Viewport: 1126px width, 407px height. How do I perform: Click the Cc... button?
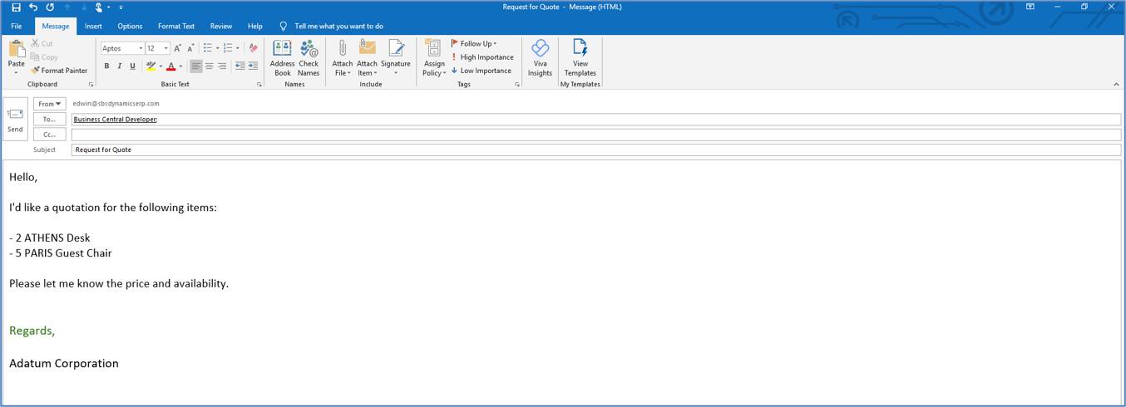(x=49, y=135)
